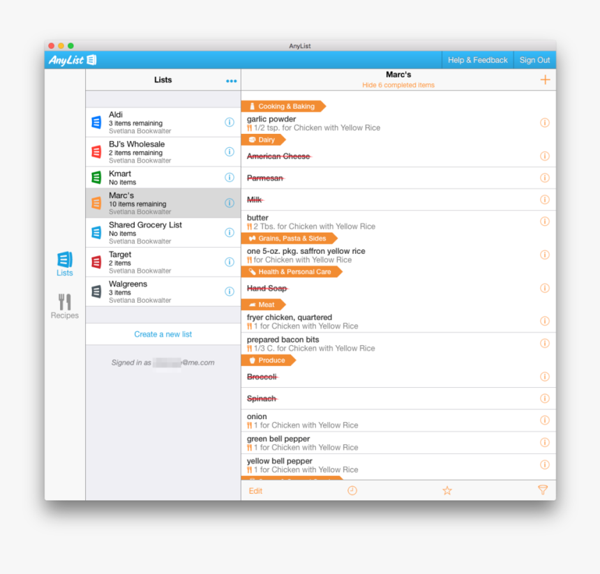Open starred items using the star icon
The width and height of the screenshot is (600, 574).
tap(447, 490)
